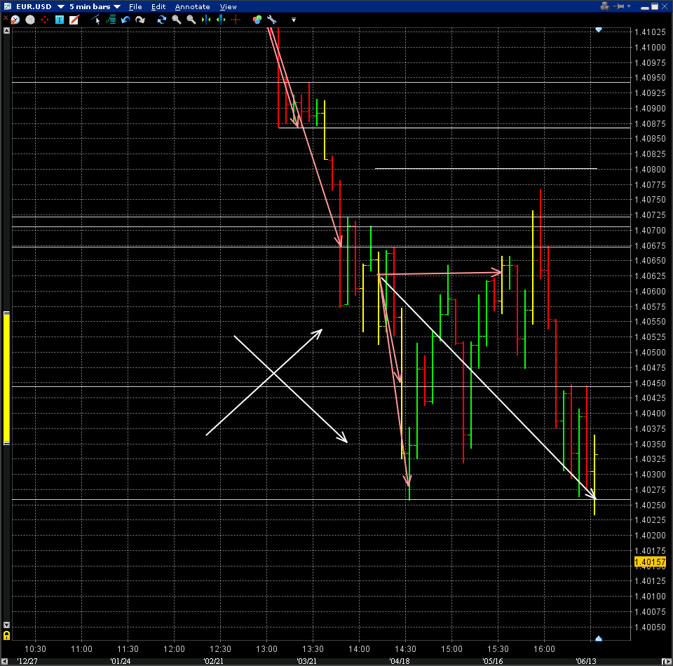Click the 1.41025 price axis label
Viewport: 673px width, 666px height.
coord(650,32)
